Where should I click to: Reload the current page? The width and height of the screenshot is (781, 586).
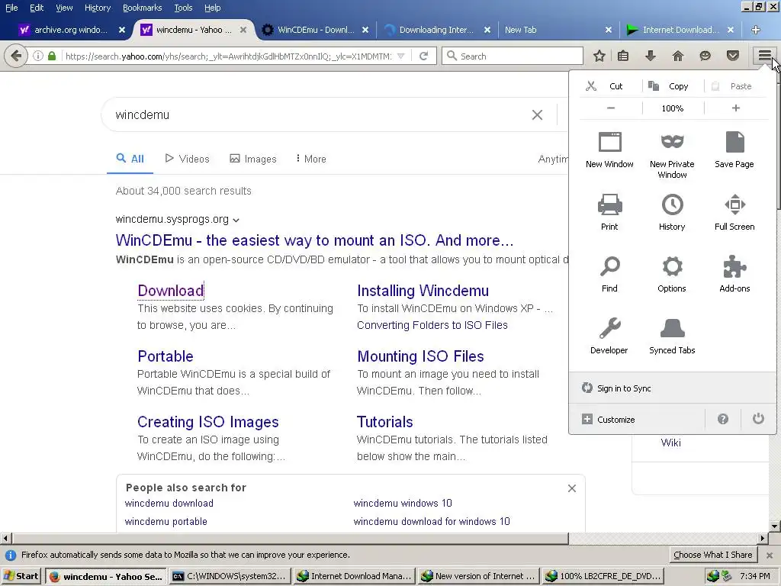coord(424,56)
